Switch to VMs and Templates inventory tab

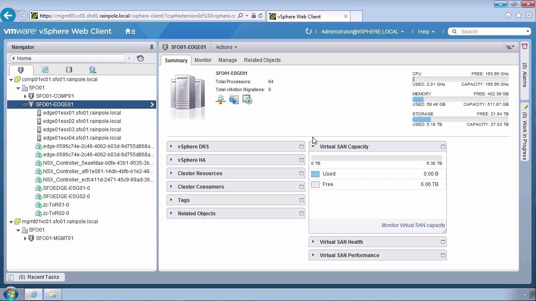[45, 70]
